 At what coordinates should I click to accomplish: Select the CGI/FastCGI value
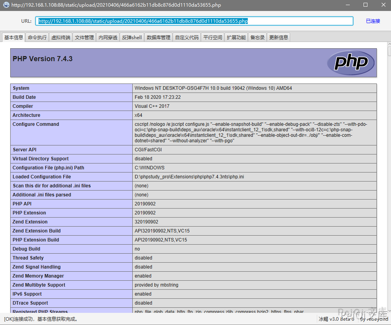click(148, 150)
